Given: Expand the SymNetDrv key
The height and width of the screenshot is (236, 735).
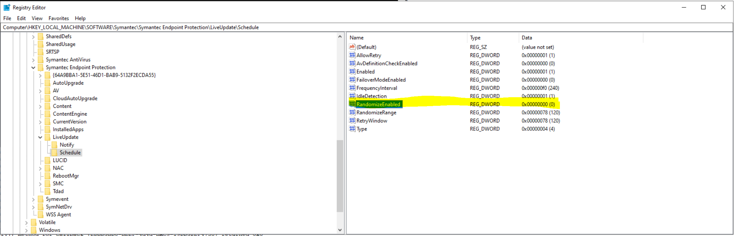Looking at the screenshot, I should click(33, 207).
